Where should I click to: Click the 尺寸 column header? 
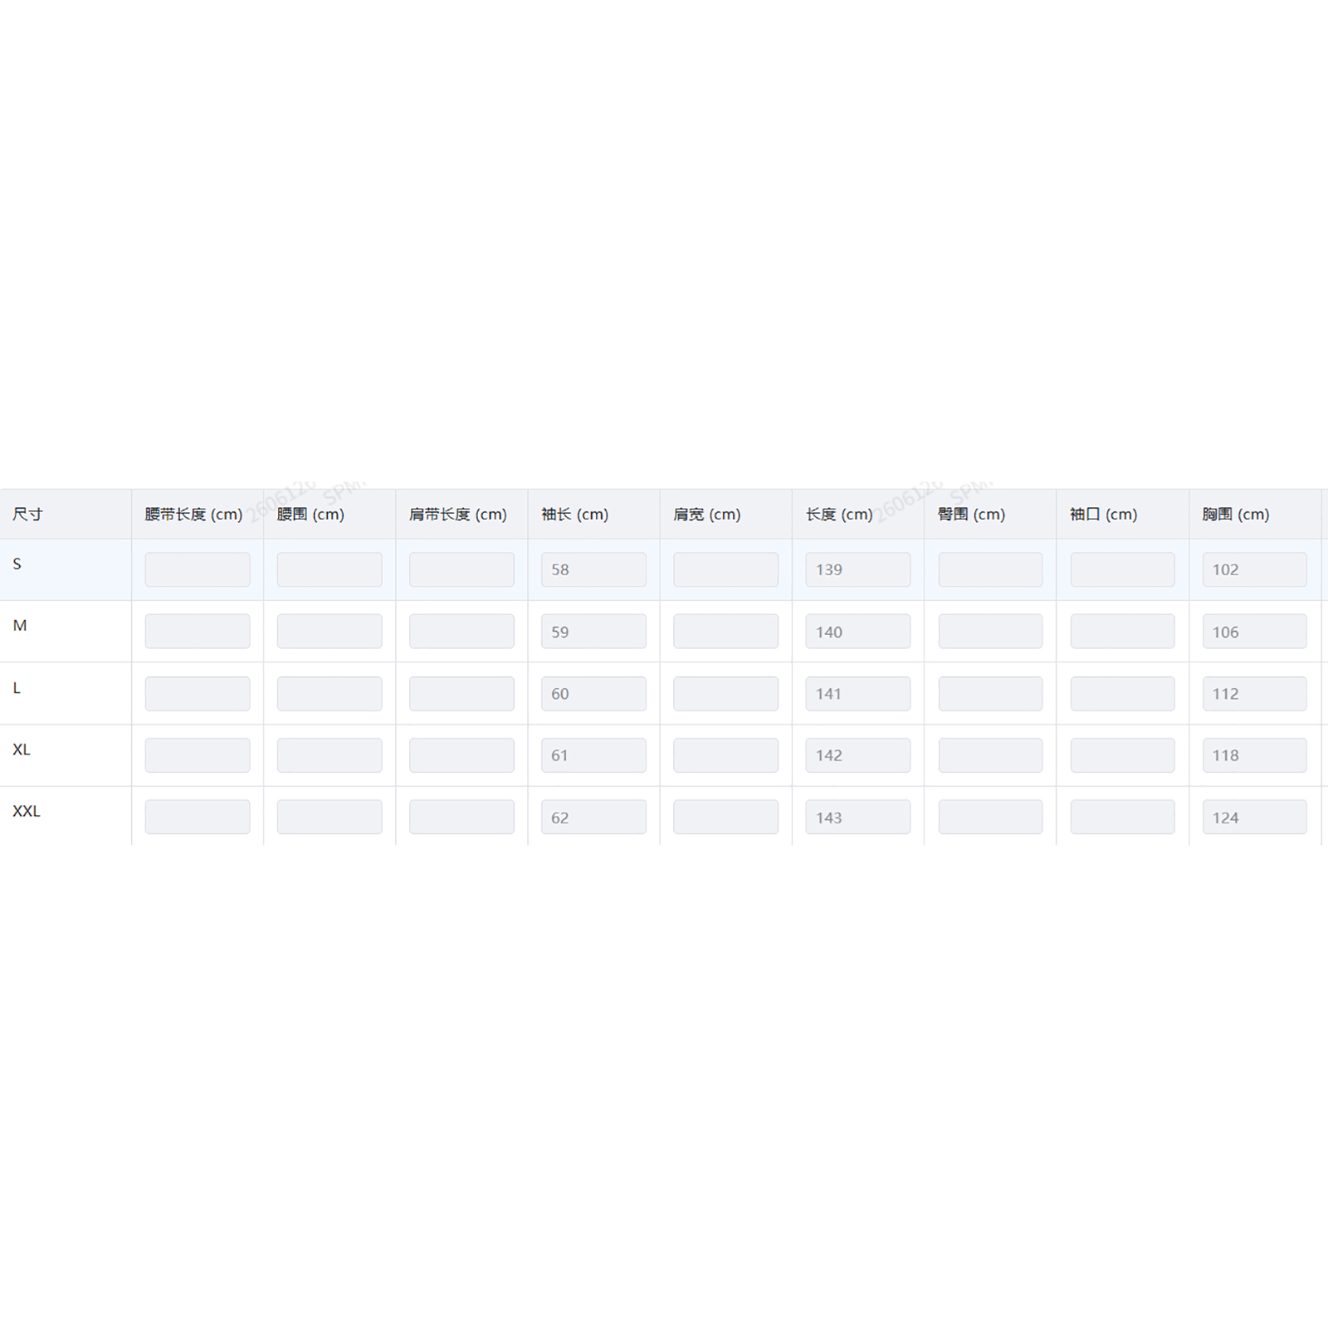tap(28, 515)
